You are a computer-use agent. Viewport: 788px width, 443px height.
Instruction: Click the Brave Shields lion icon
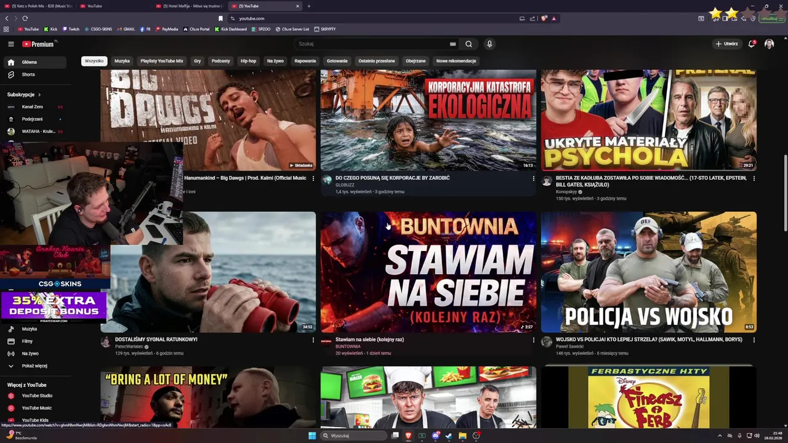coord(544,18)
